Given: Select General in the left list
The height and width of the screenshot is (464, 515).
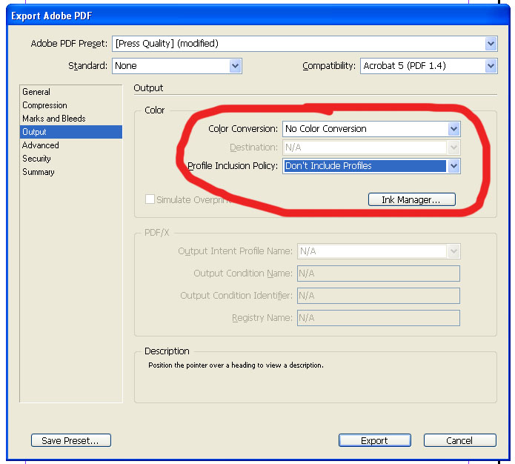Looking at the screenshot, I should pyautogui.click(x=71, y=92).
